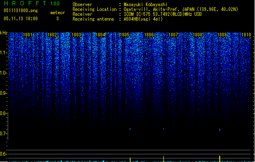Select ICOM IC-575 53.7492 MHz USB text
The width and height of the screenshot is (255, 162).
pos(163,14)
